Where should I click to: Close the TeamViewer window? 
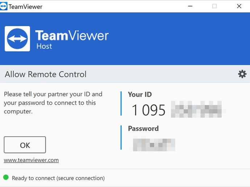[239, 6]
